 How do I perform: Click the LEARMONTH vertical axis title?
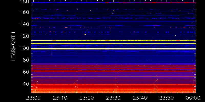click(14, 46)
